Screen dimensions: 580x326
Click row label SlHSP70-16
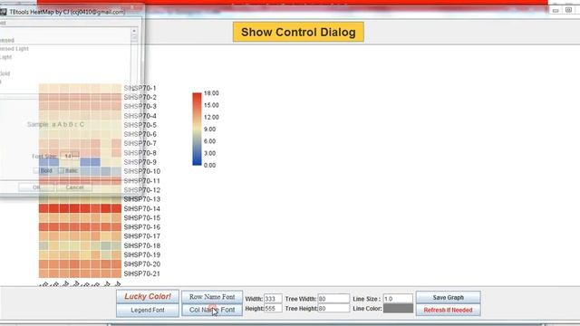coord(141,227)
